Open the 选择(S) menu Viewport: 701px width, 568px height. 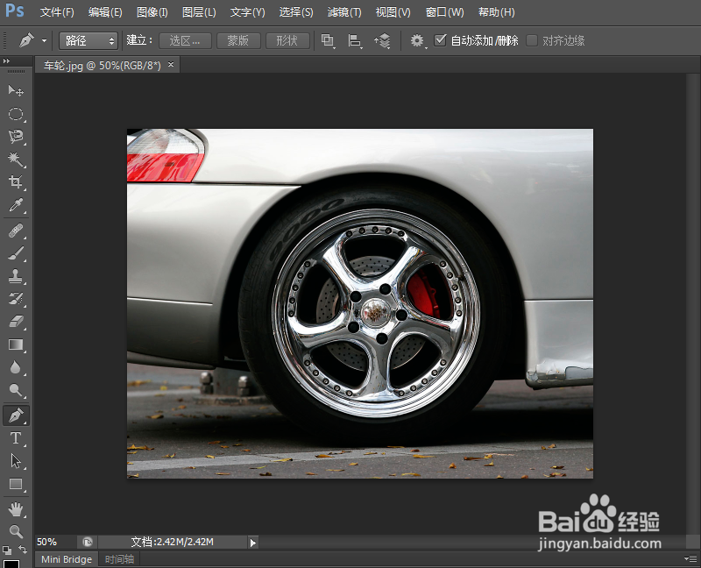click(x=296, y=12)
